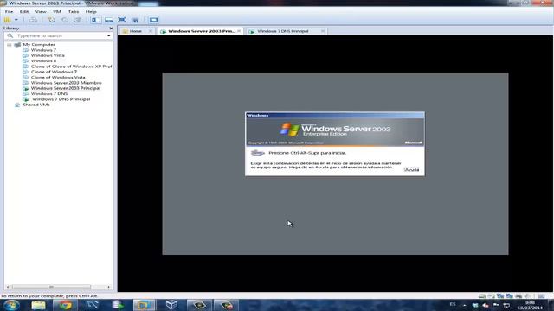
Task: Select Windows 7 in the library
Action: (43, 50)
